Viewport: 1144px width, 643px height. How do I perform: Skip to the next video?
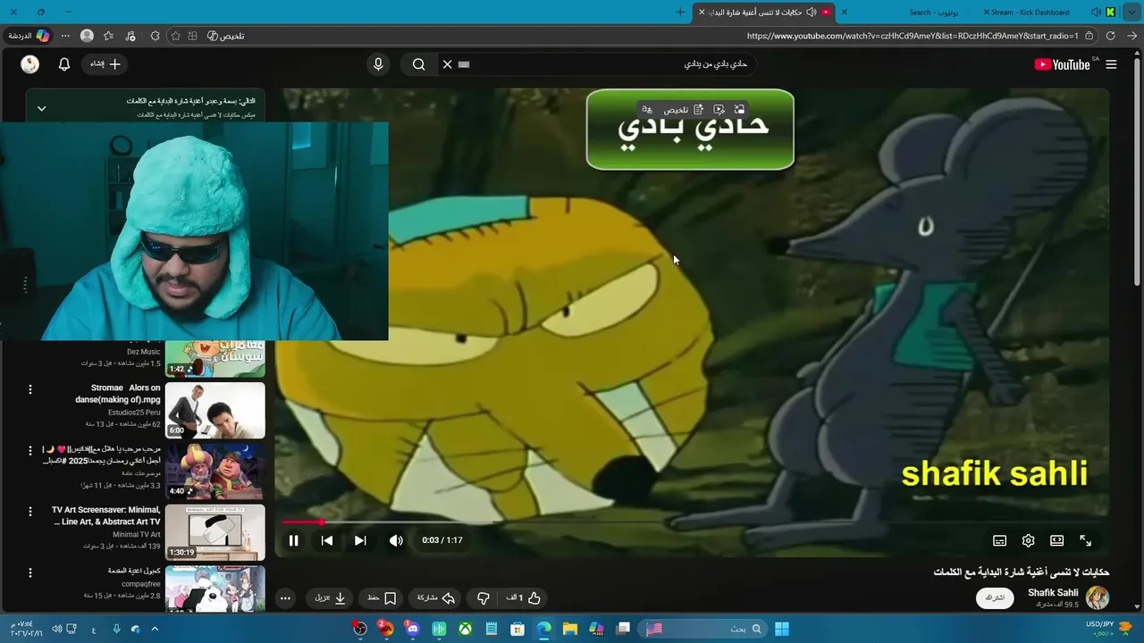click(x=360, y=540)
